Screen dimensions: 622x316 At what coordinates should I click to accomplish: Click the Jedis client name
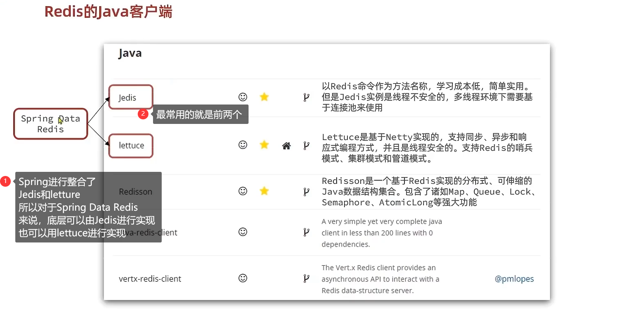127,98
